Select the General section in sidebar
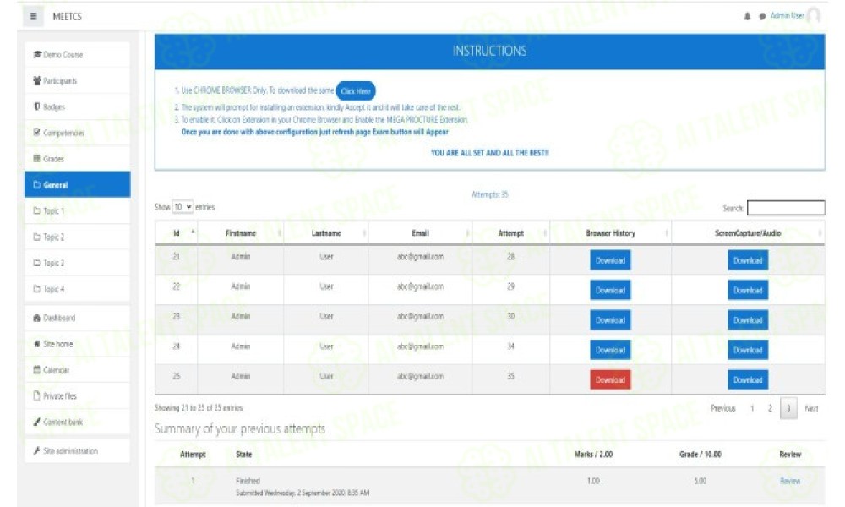Screen dimensions: 845x507 click(x=77, y=184)
